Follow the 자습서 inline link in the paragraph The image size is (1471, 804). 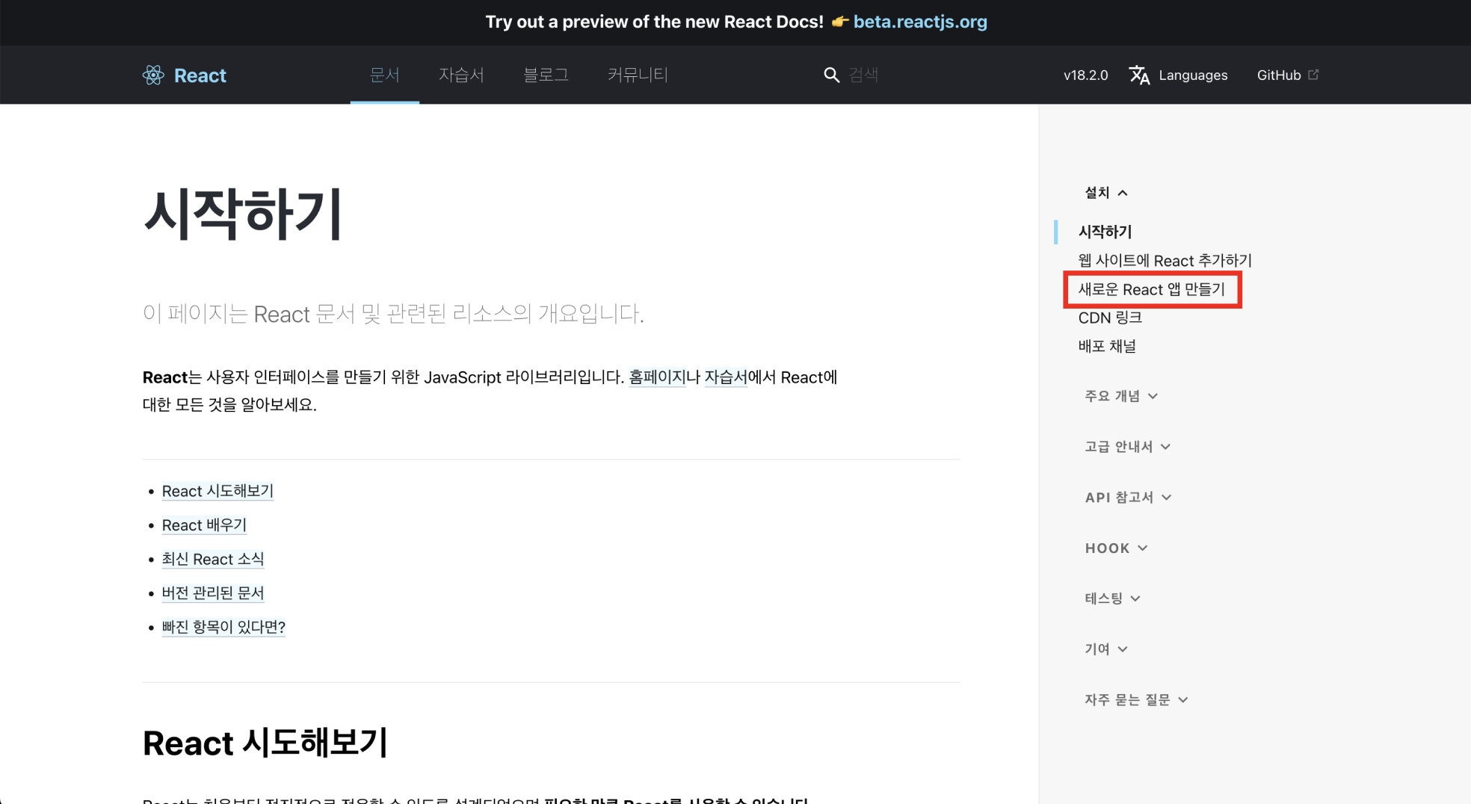click(x=726, y=377)
